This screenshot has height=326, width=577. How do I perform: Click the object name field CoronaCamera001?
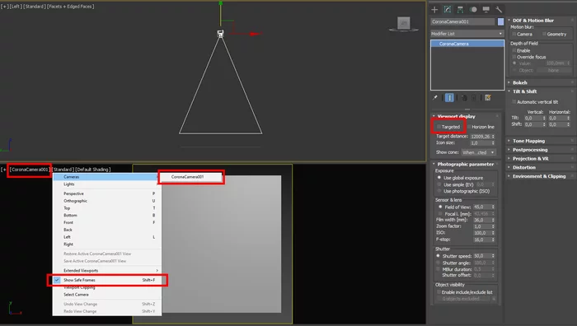(462, 21)
